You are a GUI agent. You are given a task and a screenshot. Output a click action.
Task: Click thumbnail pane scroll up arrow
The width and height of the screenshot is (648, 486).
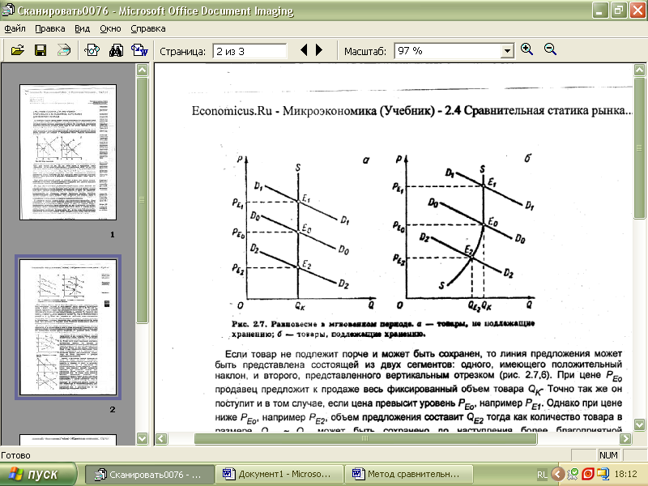tap(143, 70)
